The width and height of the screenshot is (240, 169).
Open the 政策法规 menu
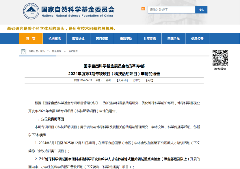click(78, 38)
